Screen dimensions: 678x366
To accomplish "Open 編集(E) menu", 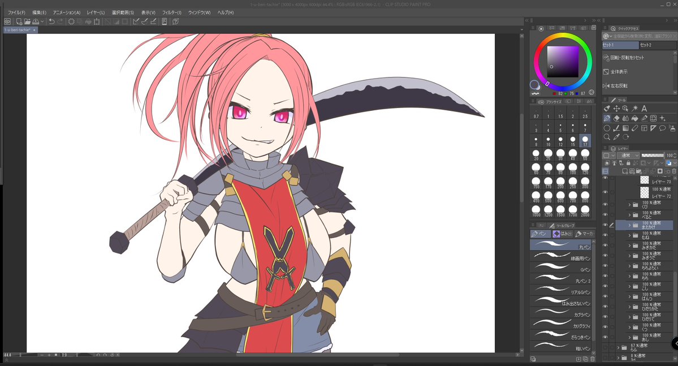I will pos(40,12).
